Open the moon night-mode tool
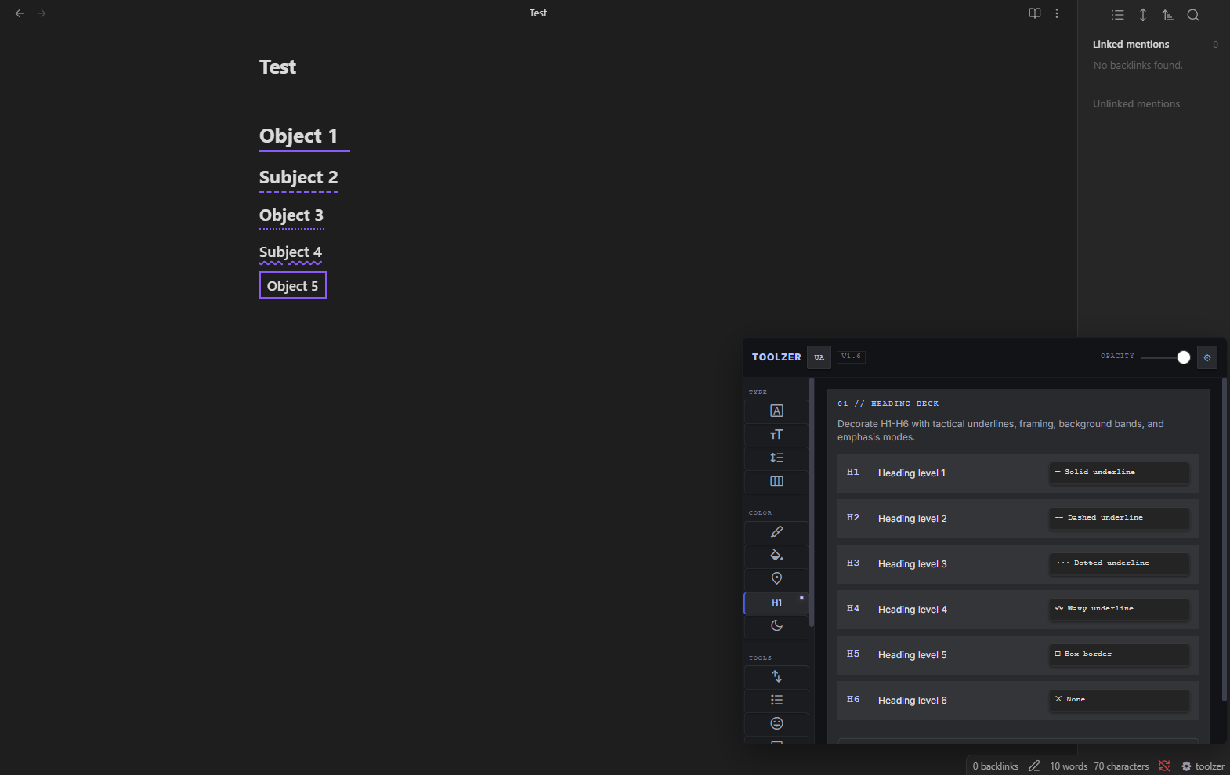 (x=776, y=625)
